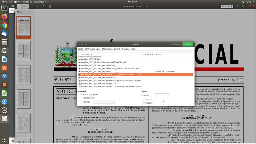Screen dimensions: 256x144
Task: Click the power icon in top bar
Action: pyautogui.click(x=250, y=2)
